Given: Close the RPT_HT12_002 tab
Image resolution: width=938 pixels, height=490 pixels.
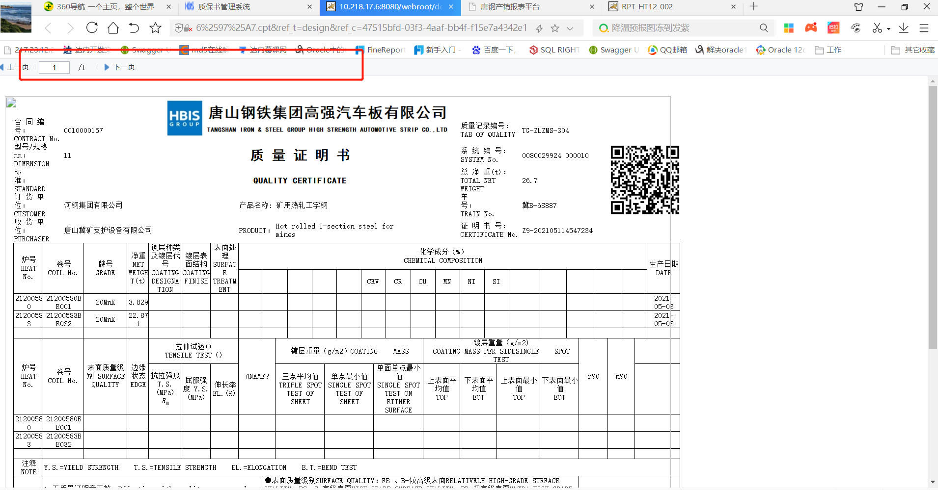Looking at the screenshot, I should pyautogui.click(x=734, y=7).
